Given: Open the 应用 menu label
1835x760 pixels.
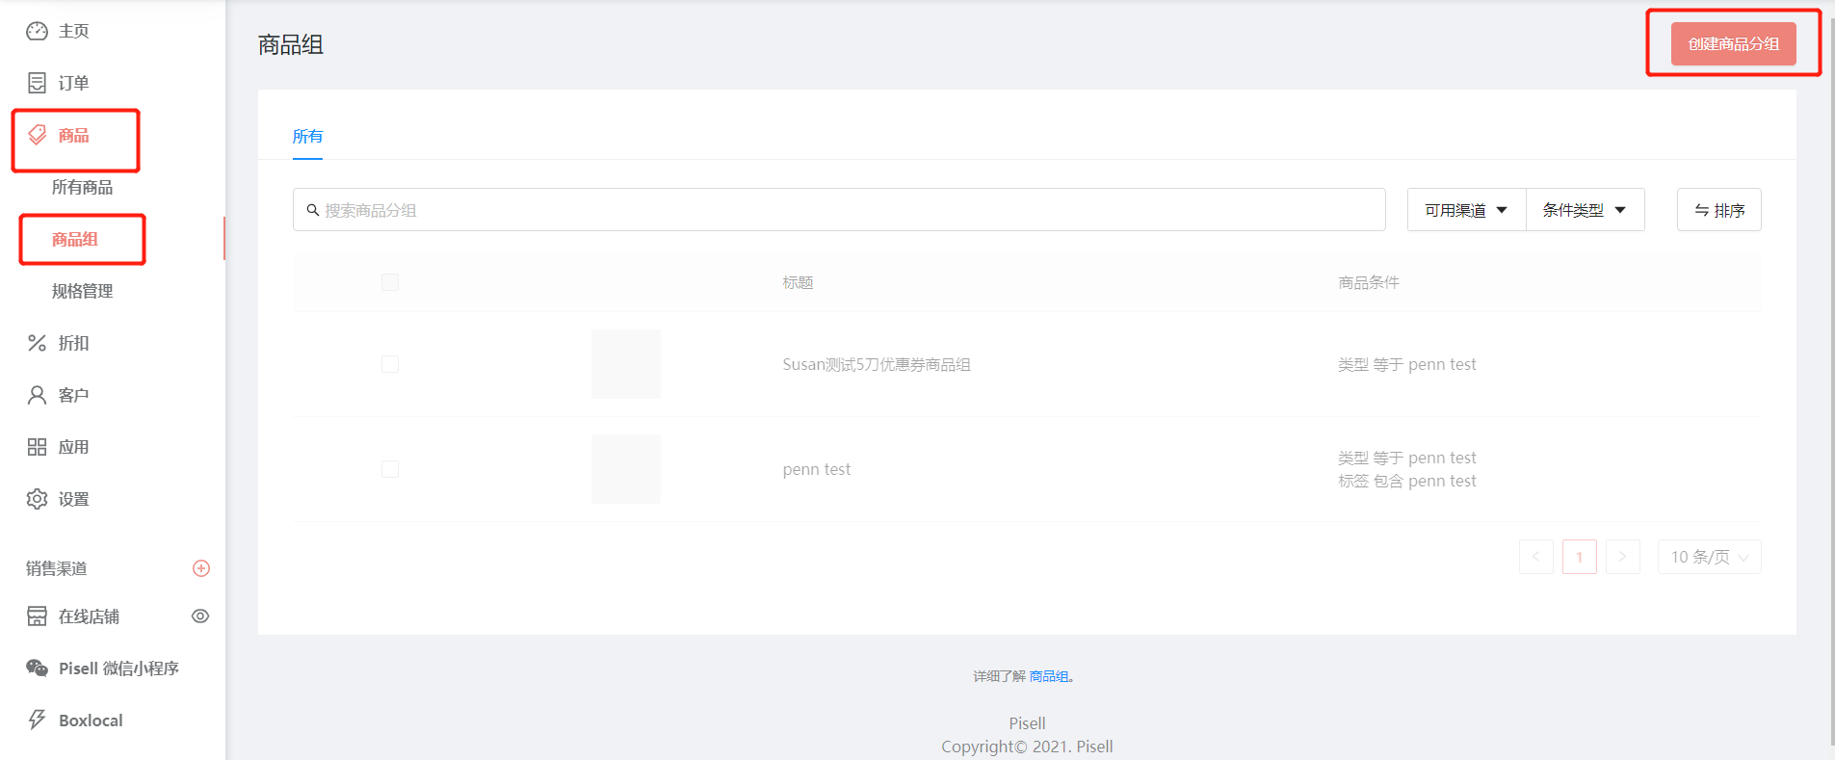Looking at the screenshot, I should click(x=73, y=447).
